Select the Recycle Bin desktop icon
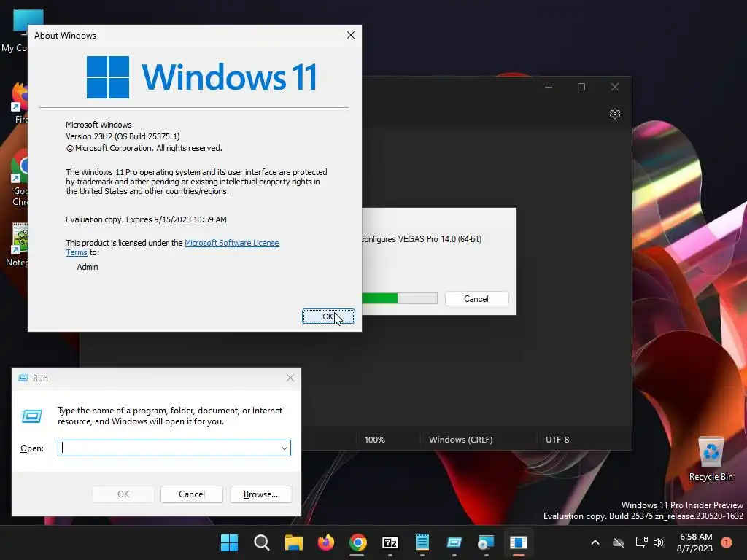This screenshot has height=560, width=747. click(711, 459)
